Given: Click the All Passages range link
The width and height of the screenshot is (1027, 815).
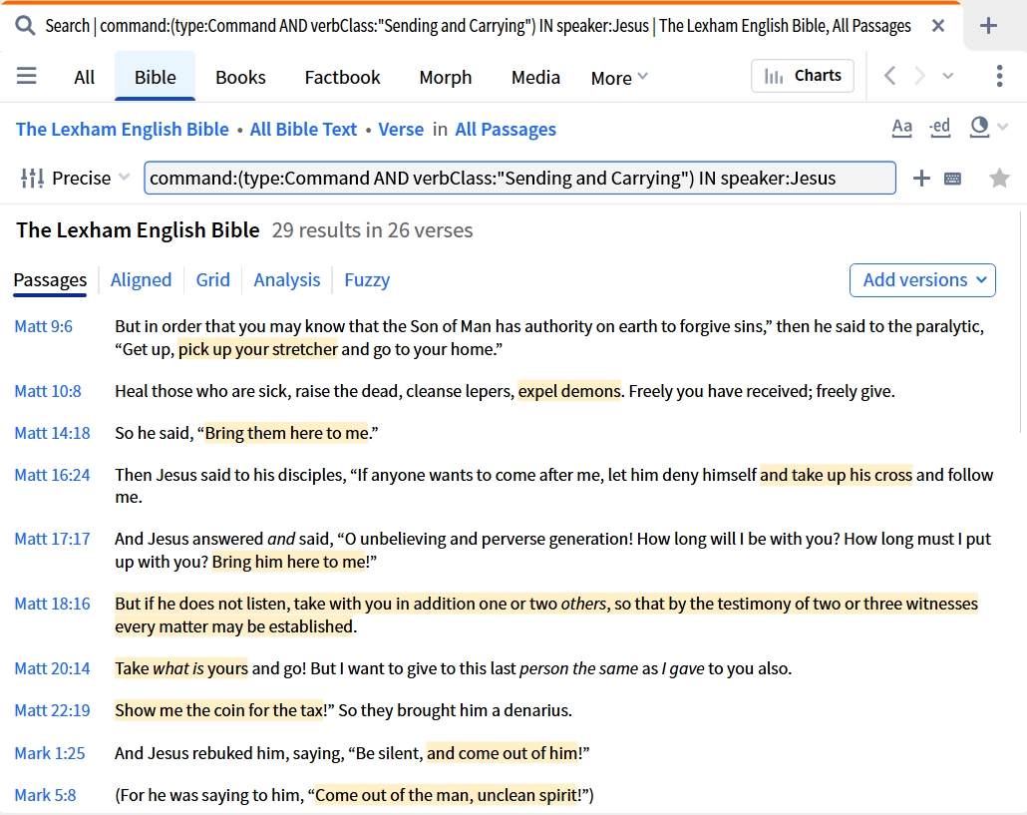Looking at the screenshot, I should [x=506, y=129].
